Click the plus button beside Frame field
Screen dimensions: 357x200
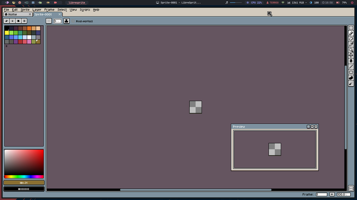pos(332,194)
